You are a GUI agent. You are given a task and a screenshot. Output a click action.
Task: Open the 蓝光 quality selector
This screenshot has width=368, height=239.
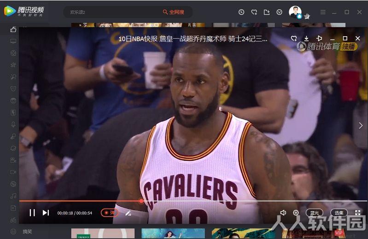click(x=315, y=212)
